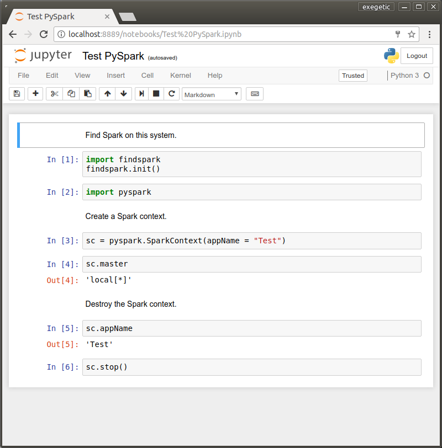This screenshot has width=442, height=448.
Task: Paste cells below using clipboard icon
Action: [x=87, y=94]
